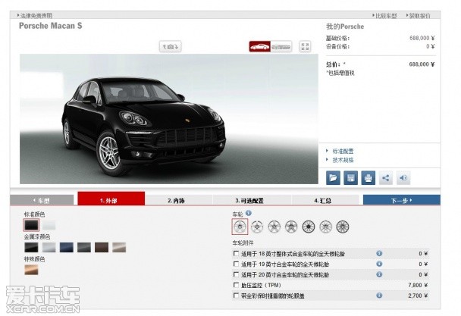Click the 688,000 ¥ total price value
This screenshot has height=316, width=461.
click(422, 64)
